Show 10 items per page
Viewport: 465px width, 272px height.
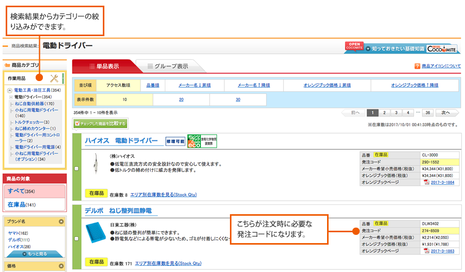click(125, 100)
